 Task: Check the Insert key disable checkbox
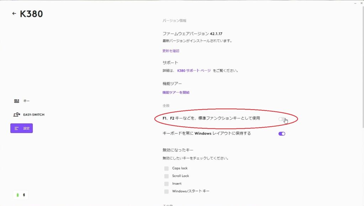tap(166, 184)
